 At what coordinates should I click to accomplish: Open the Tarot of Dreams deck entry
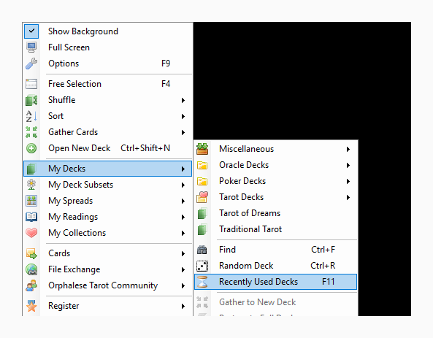pyautogui.click(x=275, y=213)
